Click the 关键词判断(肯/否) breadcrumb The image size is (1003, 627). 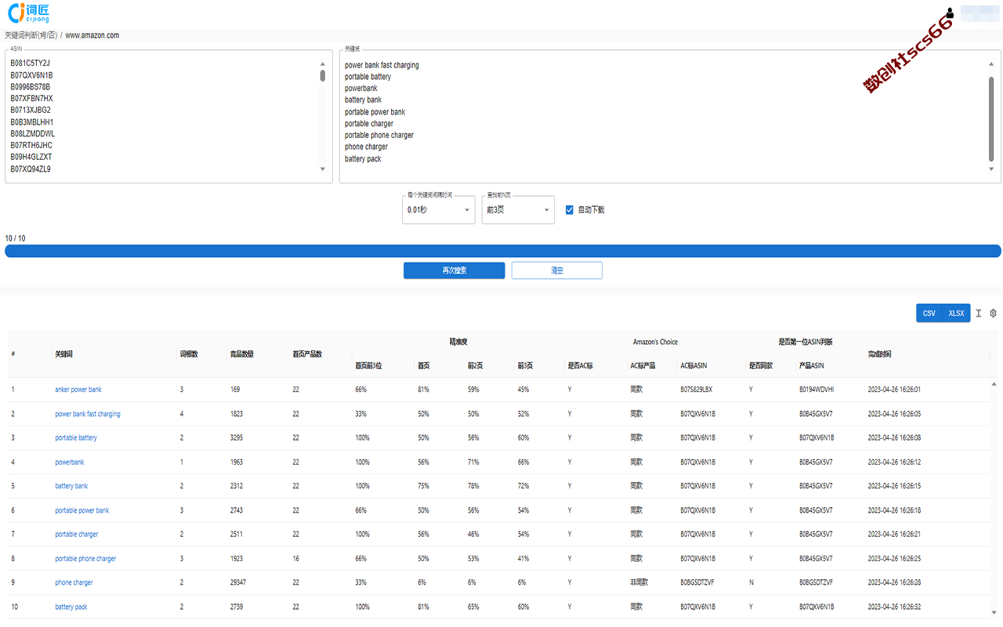[31, 35]
